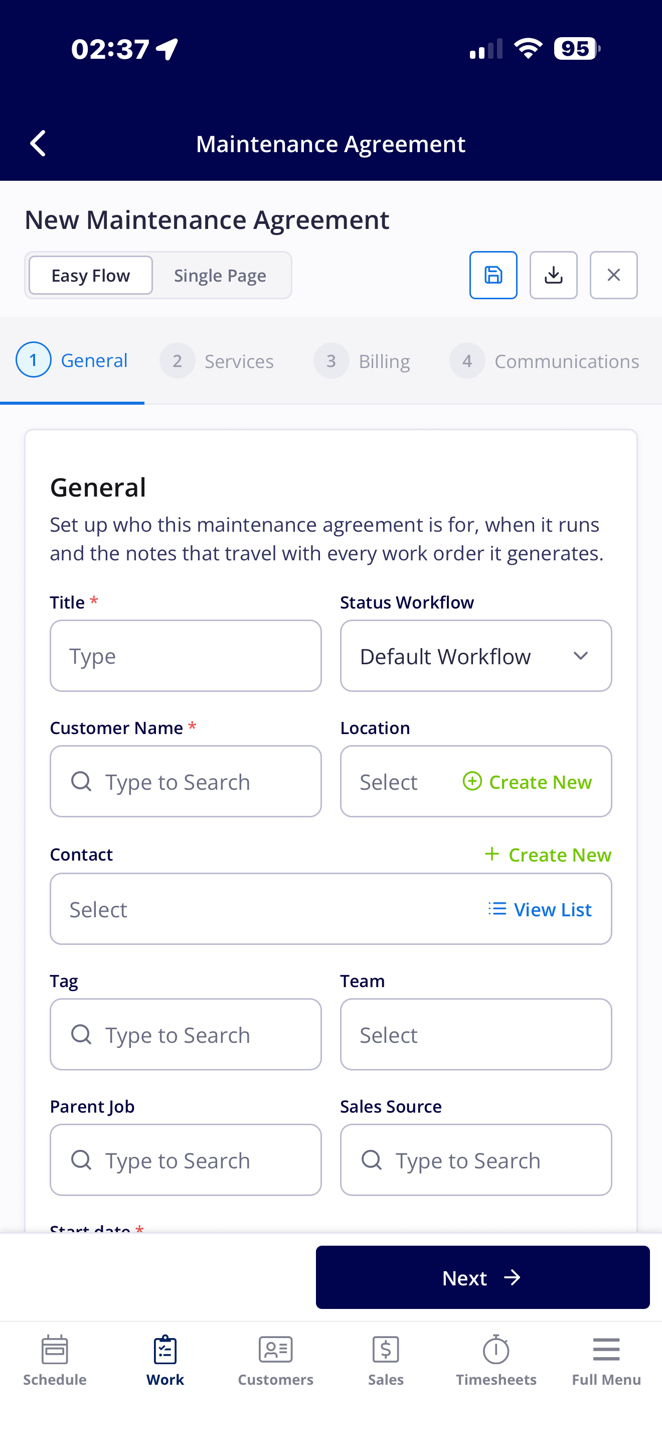
Task: Click Create New inside Location field
Action: click(x=528, y=781)
